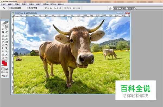The width and height of the screenshot is (163, 107).
Task: Select the Healing Brush tool
Action: [x=3, y=36]
